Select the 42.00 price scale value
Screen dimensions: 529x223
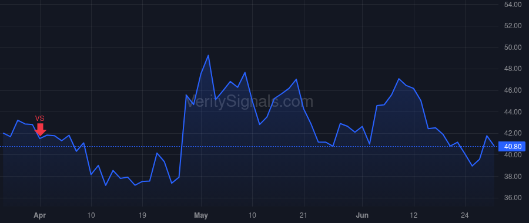[x=512, y=133]
